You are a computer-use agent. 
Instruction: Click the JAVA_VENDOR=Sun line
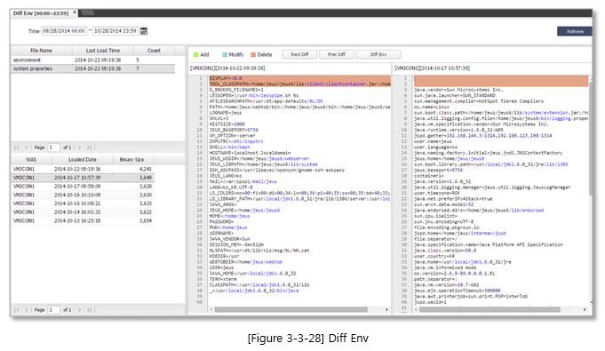pyautogui.click(x=229, y=239)
